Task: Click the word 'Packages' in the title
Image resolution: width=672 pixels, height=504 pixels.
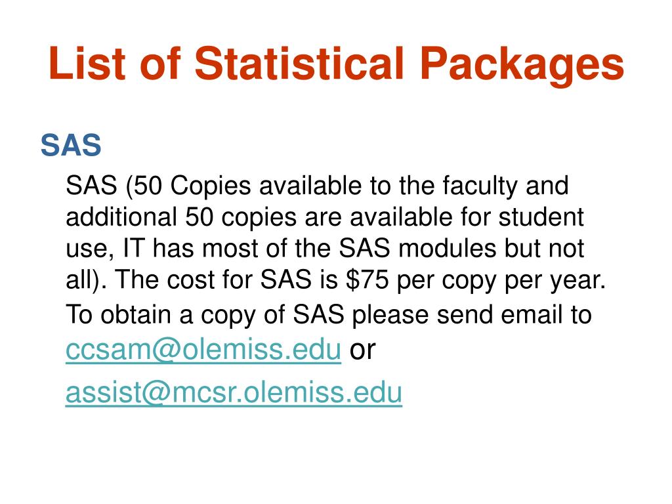Action: click(522, 64)
